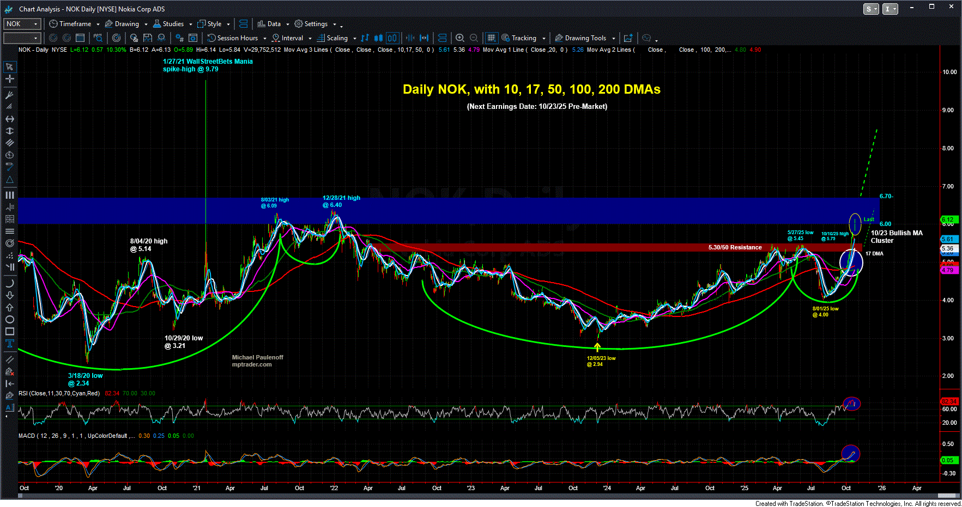Image resolution: width=962 pixels, height=507 pixels.
Task: Toggle candlestick bar type
Action: [378, 38]
